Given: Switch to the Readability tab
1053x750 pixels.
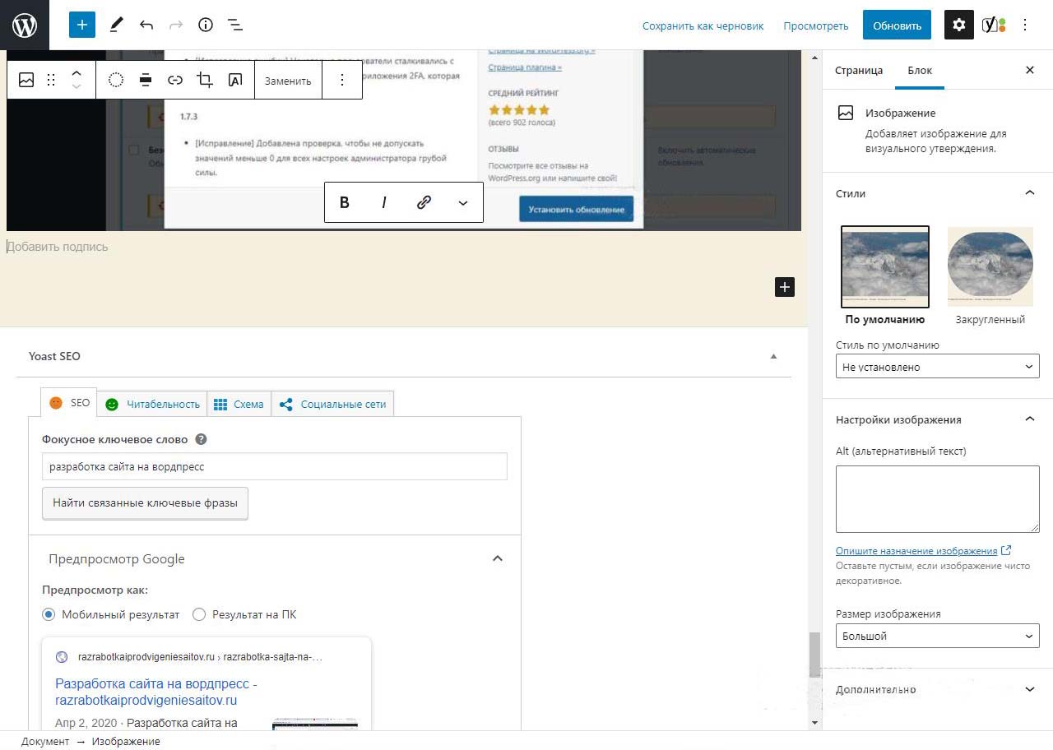Looking at the screenshot, I should pyautogui.click(x=153, y=404).
